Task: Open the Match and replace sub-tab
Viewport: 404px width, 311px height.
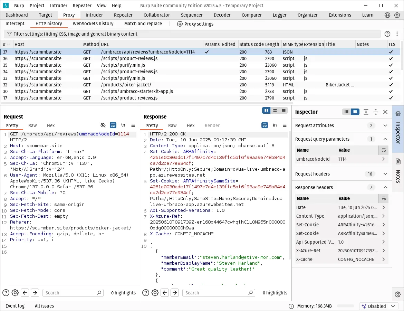Action: (x=143, y=24)
